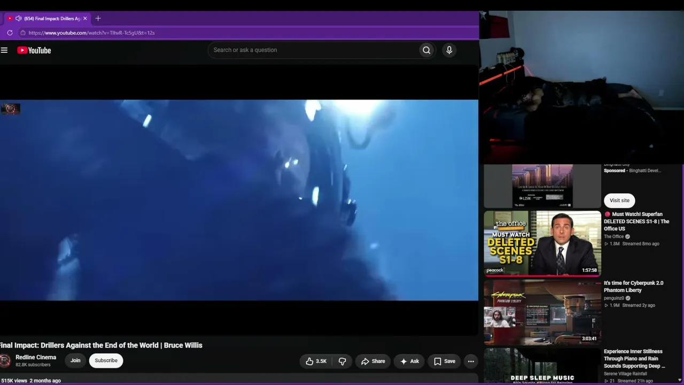This screenshot has height=385, width=684.
Task: Mute the tab using the speaker icon
Action: click(x=18, y=19)
